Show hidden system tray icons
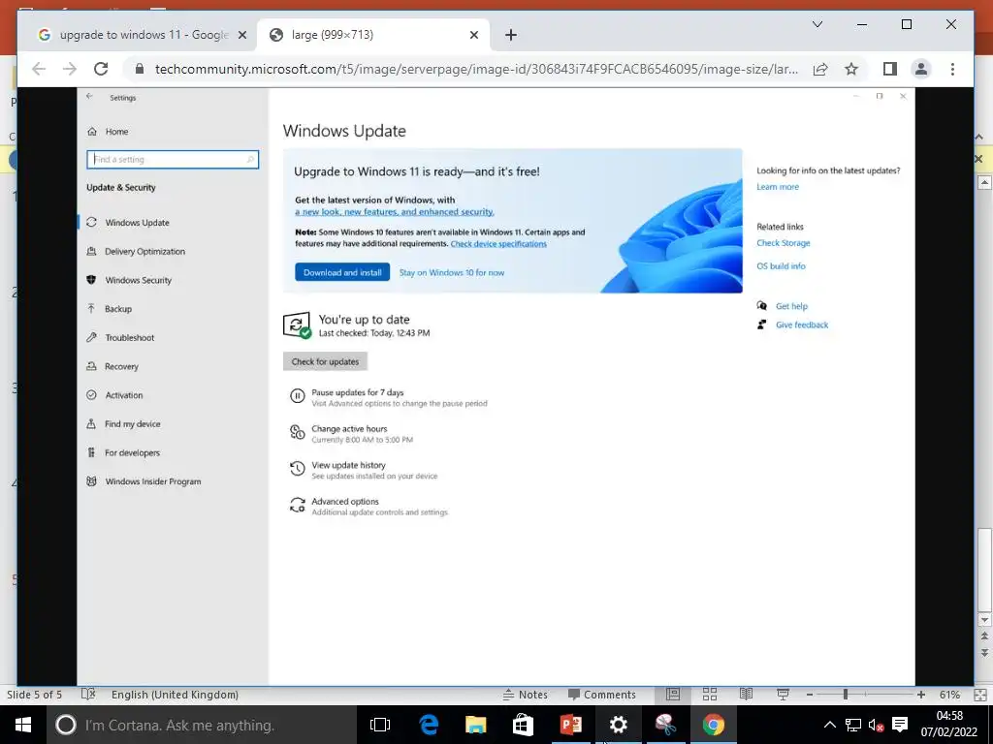Viewport: 993px width, 744px height. pyautogui.click(x=830, y=725)
